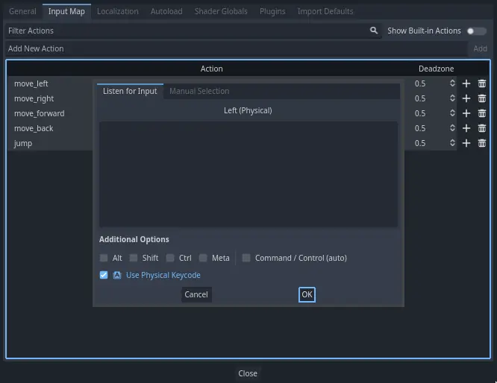Click the plus icon in move_back row
This screenshot has width=497, height=383.
[x=466, y=128]
